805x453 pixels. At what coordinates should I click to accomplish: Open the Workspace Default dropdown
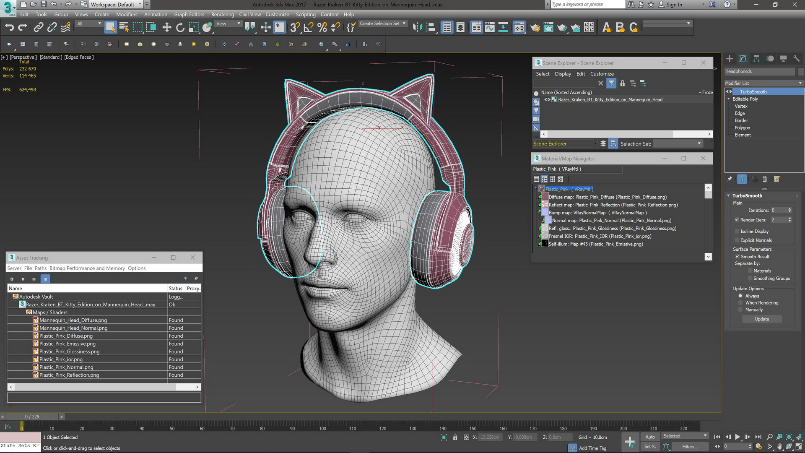tap(117, 5)
